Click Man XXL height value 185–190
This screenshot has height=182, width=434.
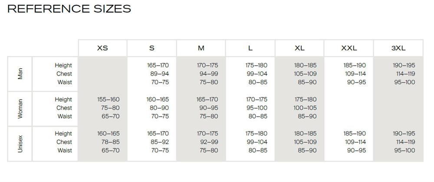click(355, 66)
